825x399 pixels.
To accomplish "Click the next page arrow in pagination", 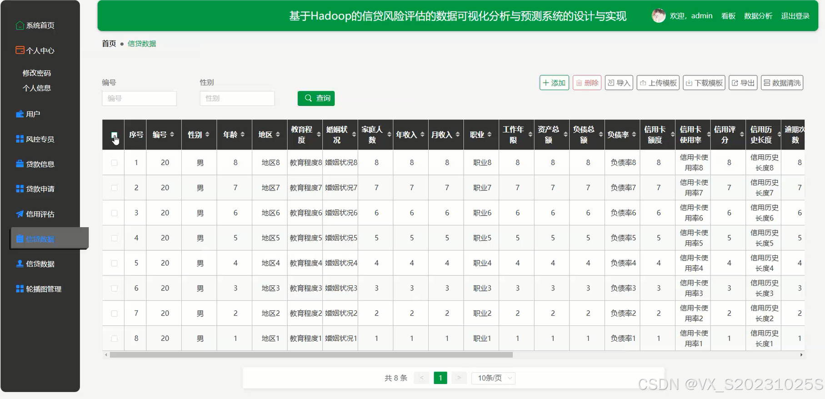I will (x=459, y=378).
